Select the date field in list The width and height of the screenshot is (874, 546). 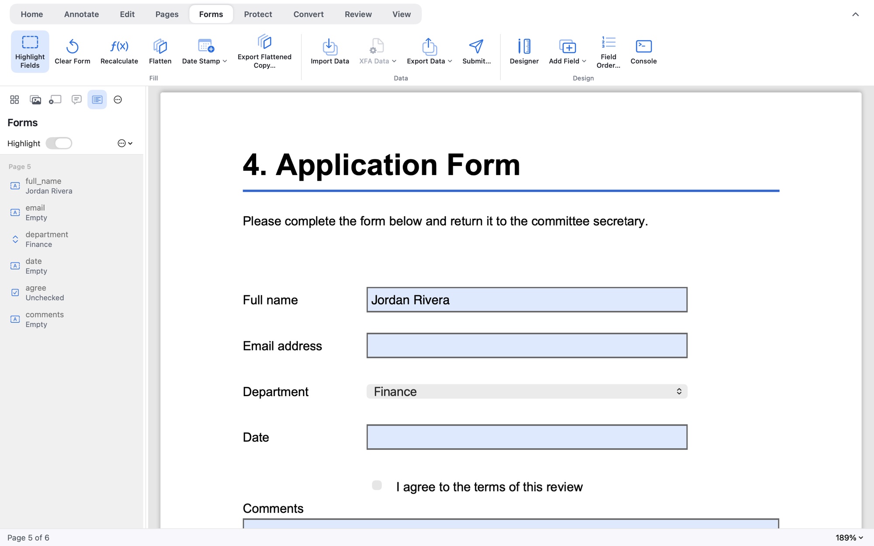[72, 266]
